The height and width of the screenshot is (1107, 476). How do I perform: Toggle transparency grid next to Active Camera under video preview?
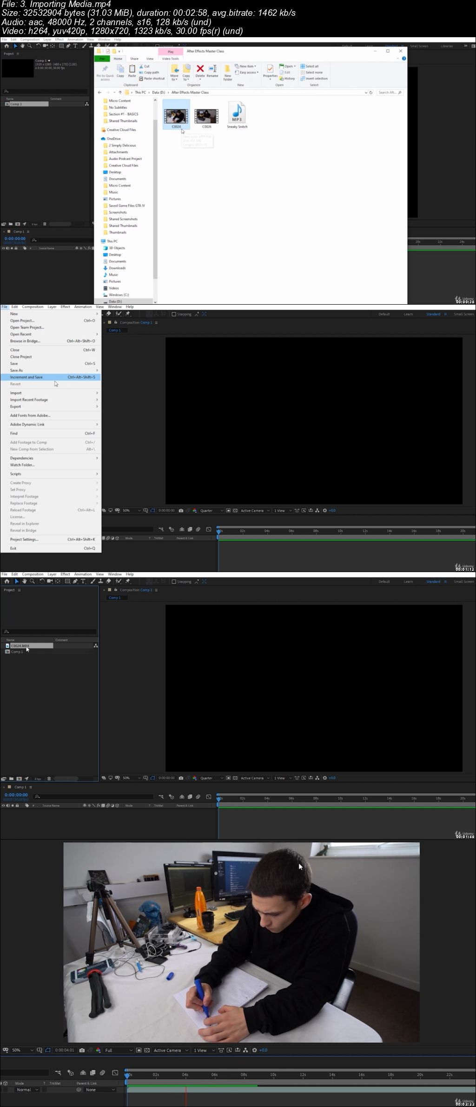[x=147, y=1050]
